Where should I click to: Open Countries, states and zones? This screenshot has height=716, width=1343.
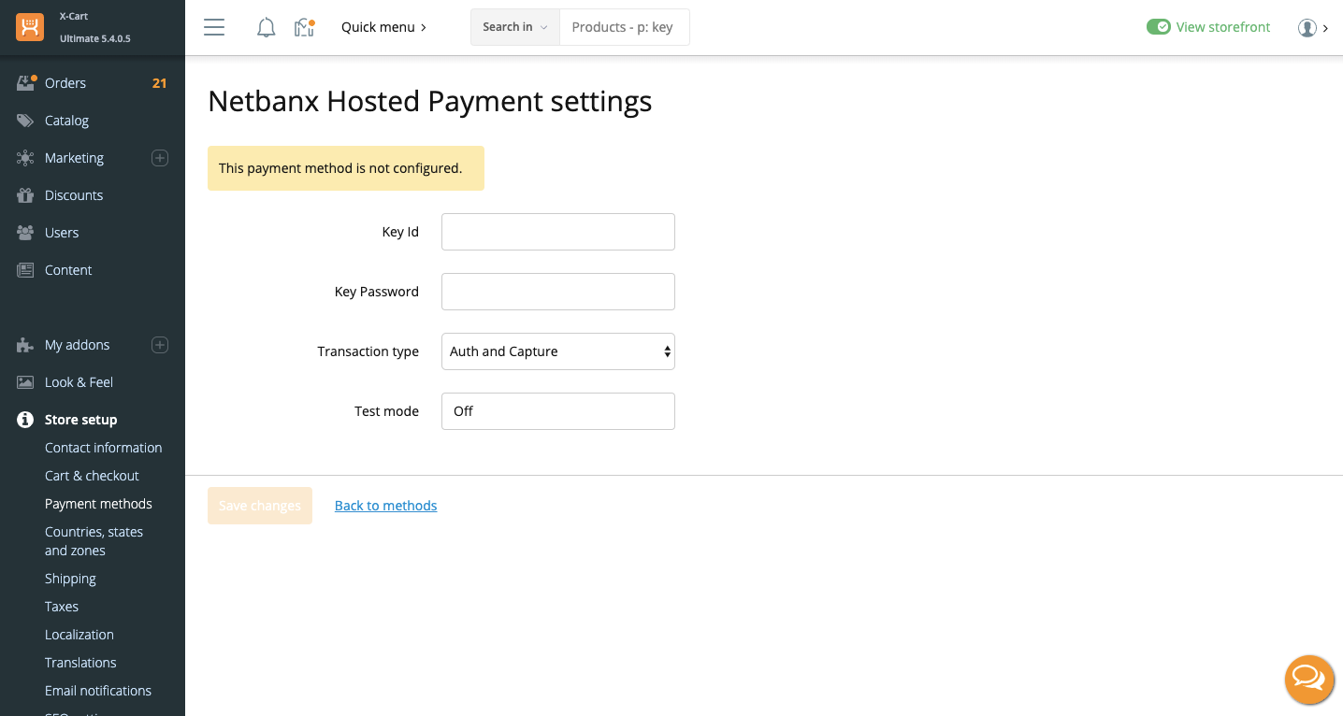94,541
